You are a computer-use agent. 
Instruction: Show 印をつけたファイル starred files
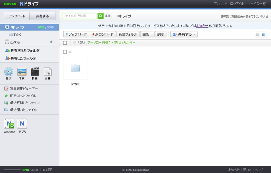coord(20,96)
